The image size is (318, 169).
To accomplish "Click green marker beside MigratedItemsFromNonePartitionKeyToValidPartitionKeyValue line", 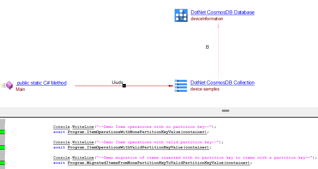I will pyautogui.click(x=2, y=163).
